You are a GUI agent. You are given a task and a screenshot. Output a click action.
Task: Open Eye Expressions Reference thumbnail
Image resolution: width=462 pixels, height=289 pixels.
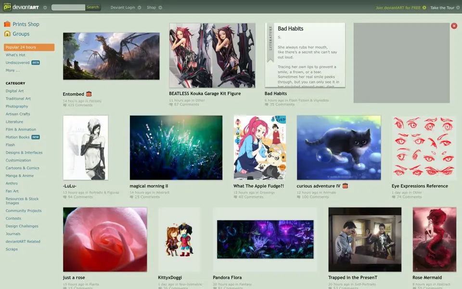pyautogui.click(x=423, y=148)
